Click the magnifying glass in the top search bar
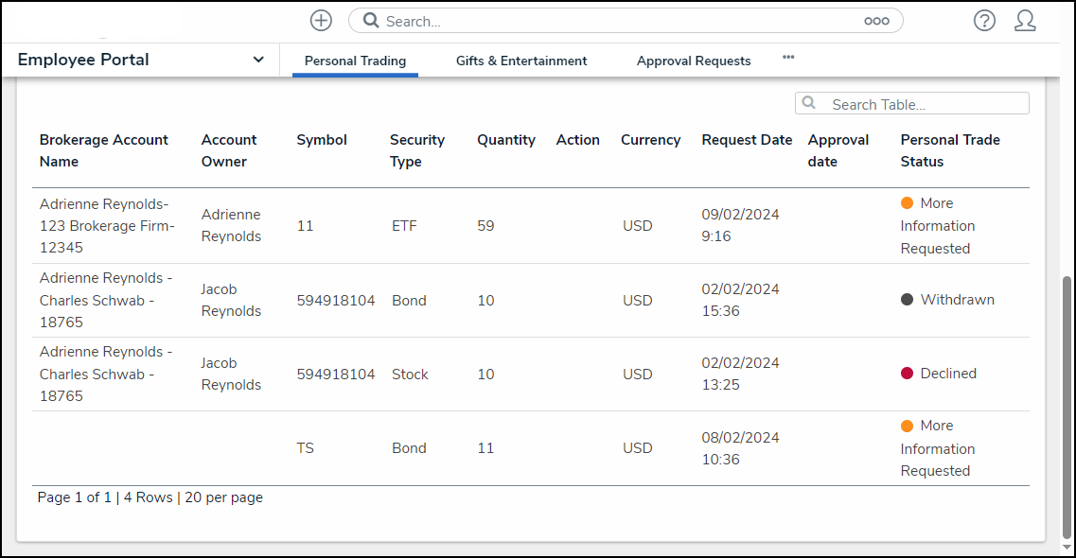The height and width of the screenshot is (558, 1076). pos(370,20)
